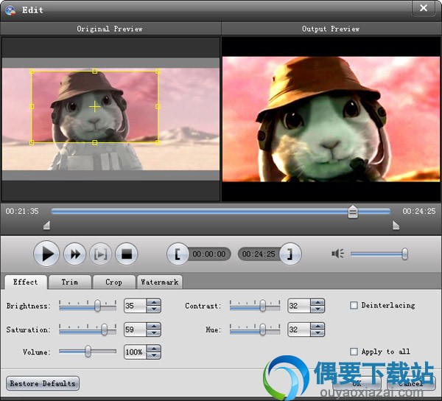Click the crop box center crosshair

(x=95, y=107)
